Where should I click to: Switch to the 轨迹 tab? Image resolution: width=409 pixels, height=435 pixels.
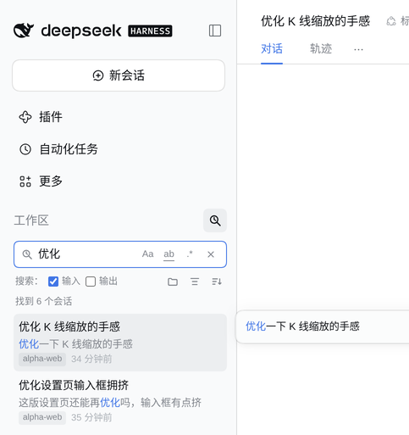(x=321, y=49)
